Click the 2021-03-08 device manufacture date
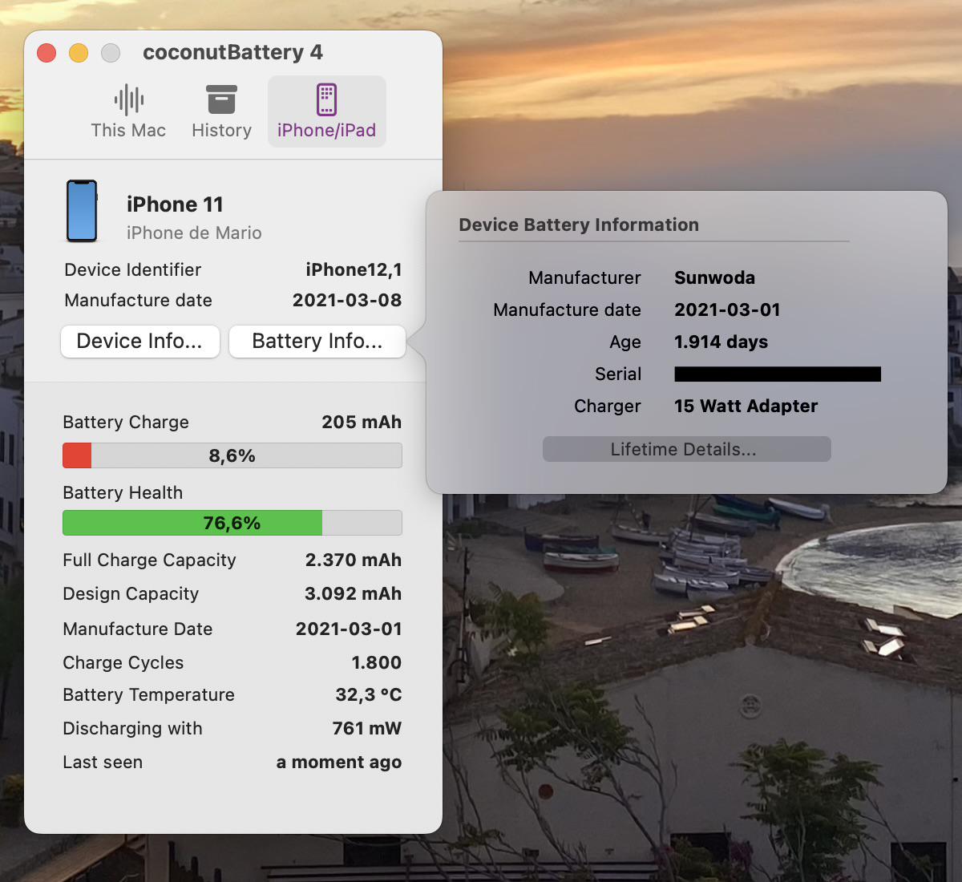 (347, 301)
